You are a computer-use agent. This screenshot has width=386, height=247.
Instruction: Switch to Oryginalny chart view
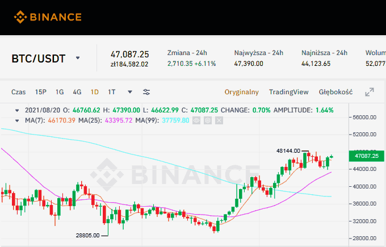point(241,92)
